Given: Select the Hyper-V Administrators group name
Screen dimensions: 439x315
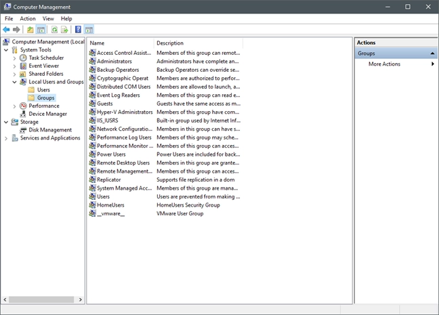Looking at the screenshot, I should [x=125, y=112].
